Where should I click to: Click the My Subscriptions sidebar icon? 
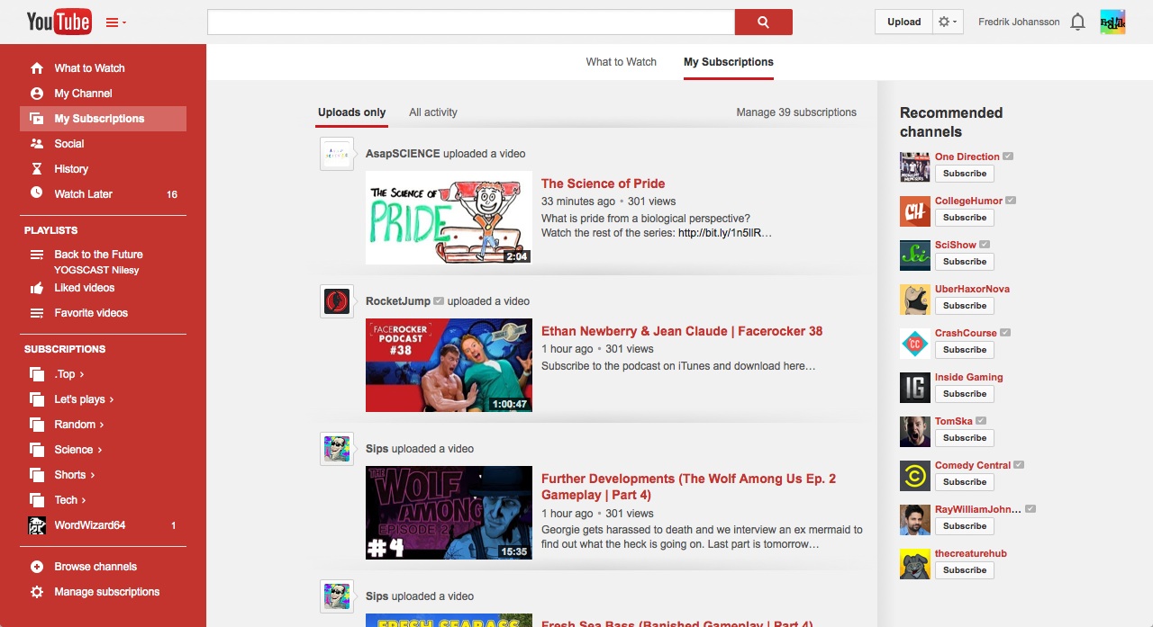pyautogui.click(x=37, y=119)
